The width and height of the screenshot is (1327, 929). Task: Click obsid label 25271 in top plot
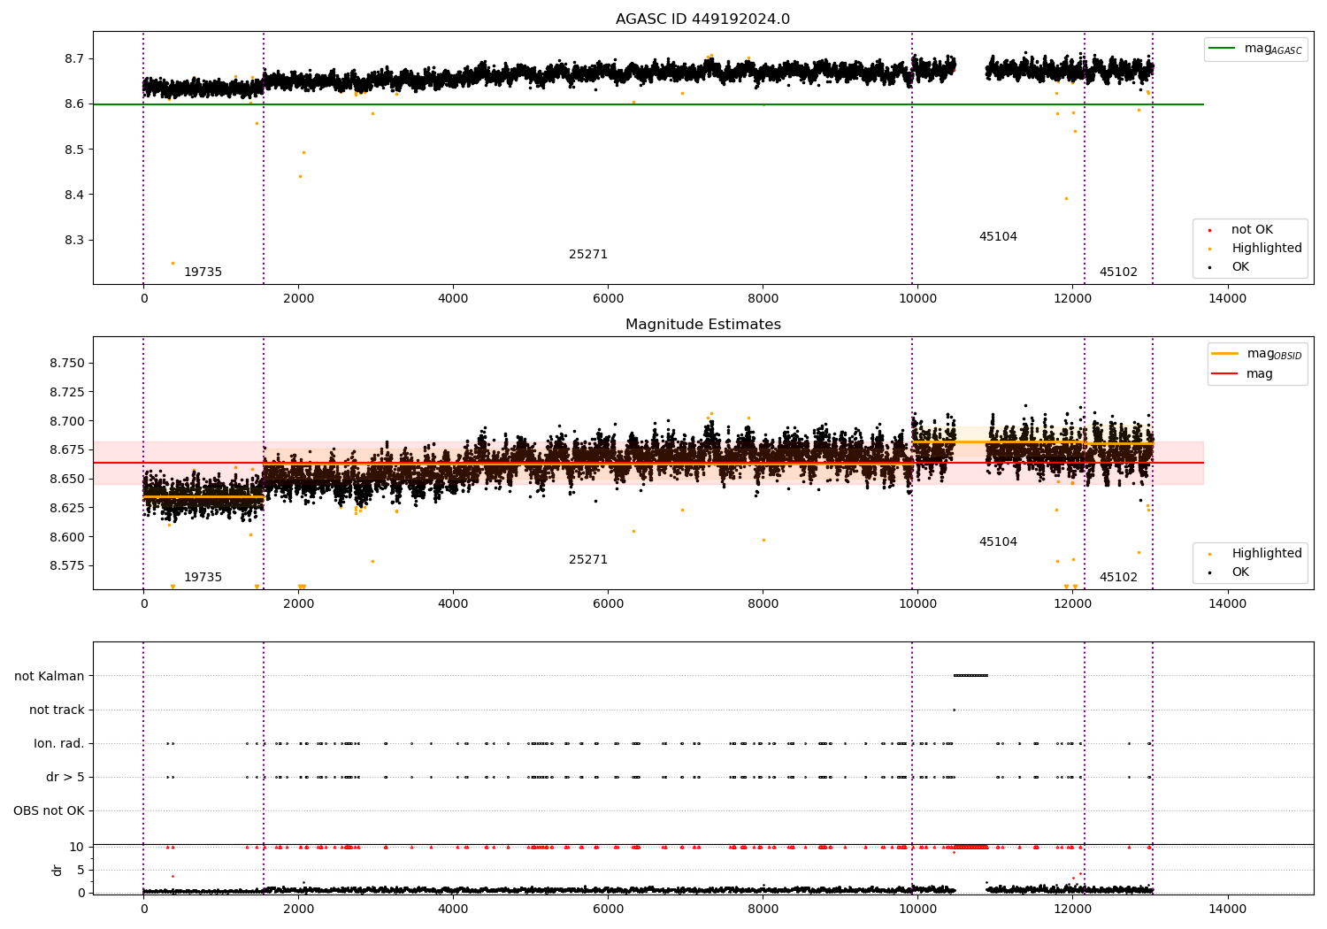point(588,255)
